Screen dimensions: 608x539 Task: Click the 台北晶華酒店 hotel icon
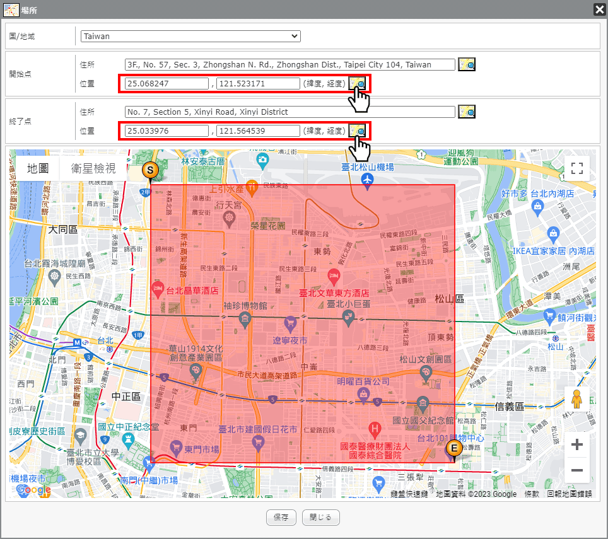point(158,290)
